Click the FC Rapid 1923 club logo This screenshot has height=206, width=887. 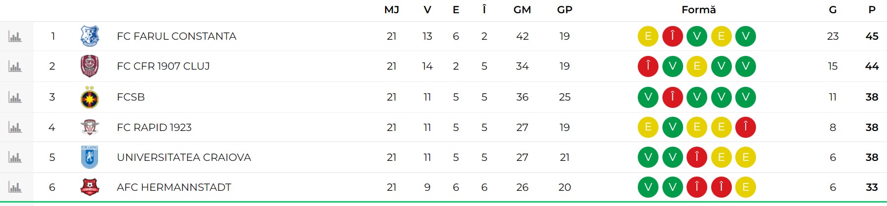(x=90, y=128)
